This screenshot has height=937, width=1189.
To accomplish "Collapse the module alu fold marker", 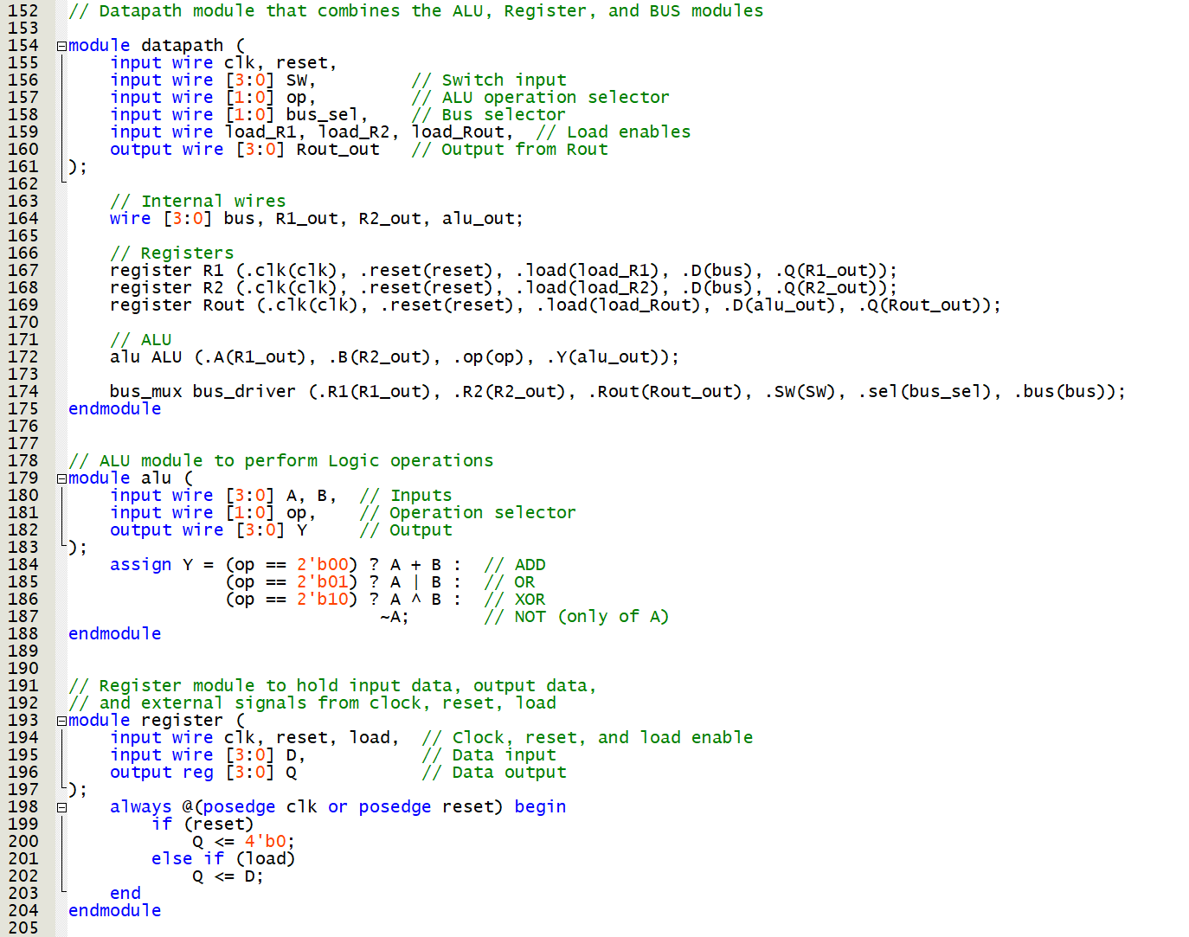I will 61,478.
